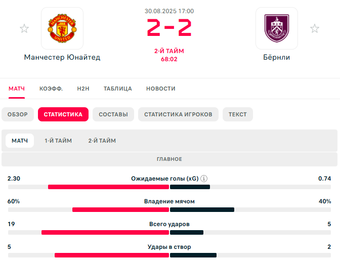The image size is (340, 260).
Task: View СТАТИСТИКА ИГРОКОВ
Action: coord(178,114)
